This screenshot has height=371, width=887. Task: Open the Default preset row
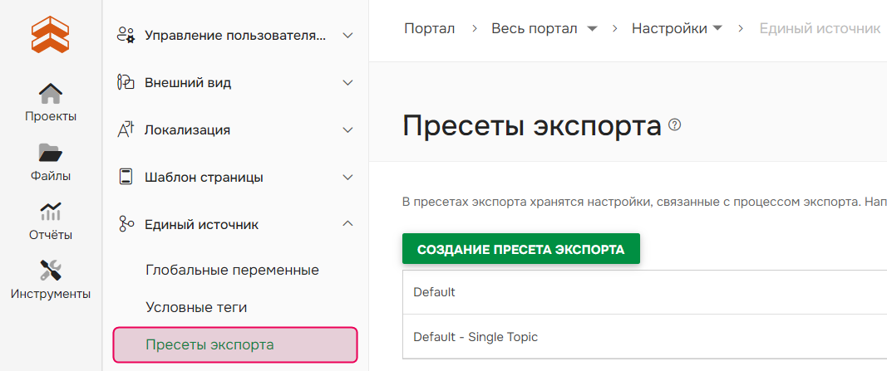(644, 292)
